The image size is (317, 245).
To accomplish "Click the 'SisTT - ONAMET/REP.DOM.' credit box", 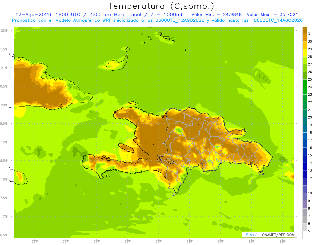I will pyautogui.click(x=269, y=235).
